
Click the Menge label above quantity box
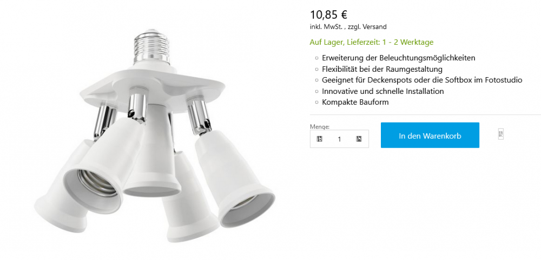pyautogui.click(x=320, y=127)
